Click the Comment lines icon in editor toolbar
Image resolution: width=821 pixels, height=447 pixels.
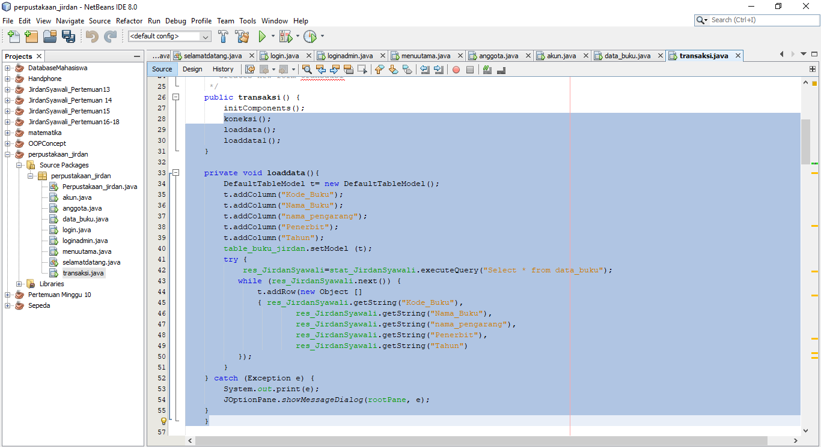487,70
